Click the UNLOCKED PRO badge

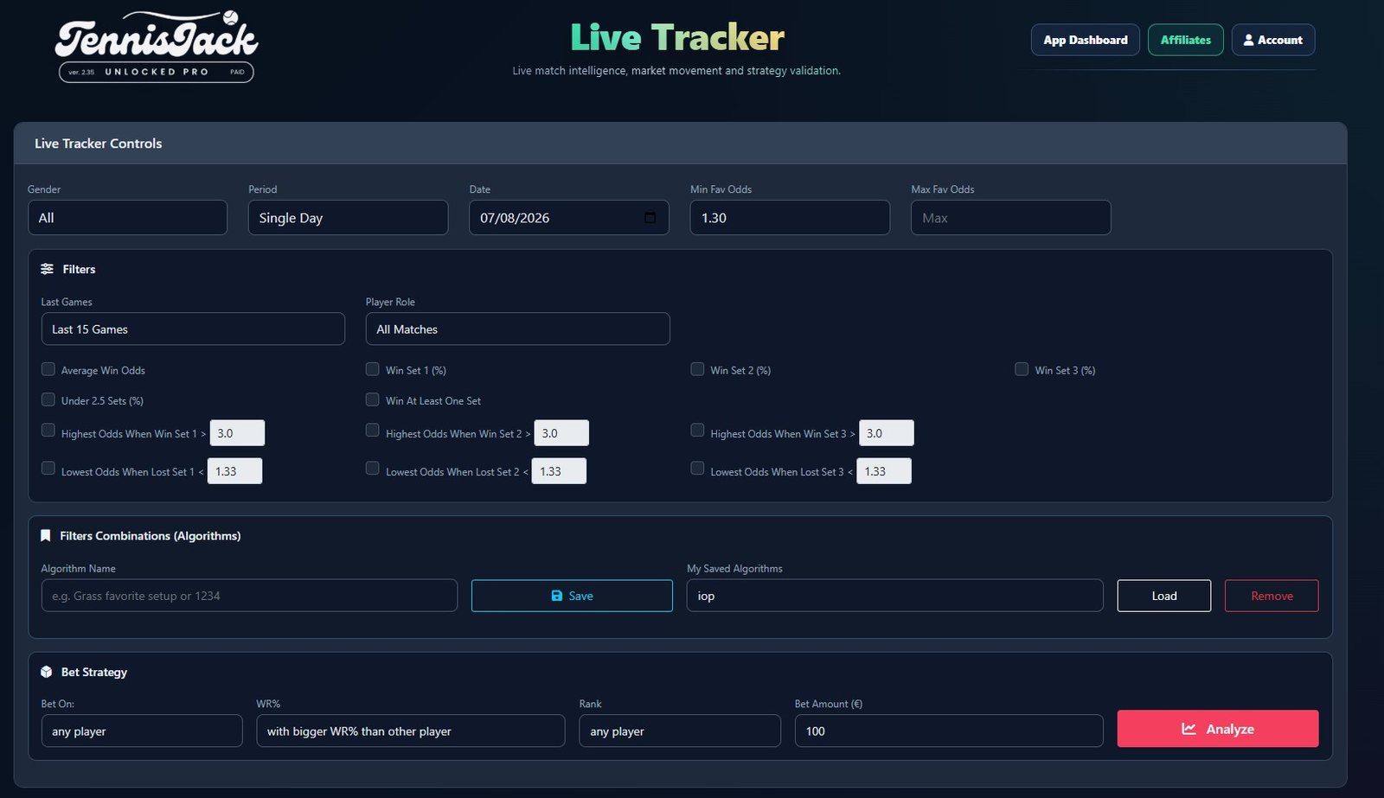click(x=157, y=72)
